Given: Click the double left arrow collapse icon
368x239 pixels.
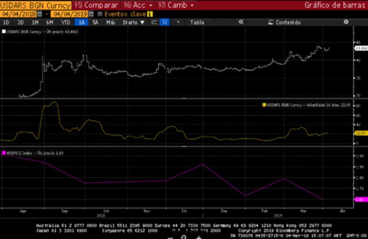Looking at the screenshot, I should (x=240, y=22).
